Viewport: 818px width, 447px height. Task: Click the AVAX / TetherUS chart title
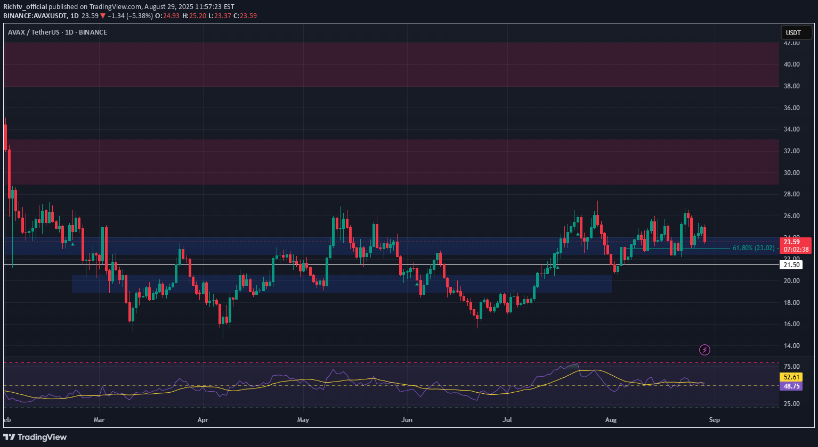click(57, 32)
